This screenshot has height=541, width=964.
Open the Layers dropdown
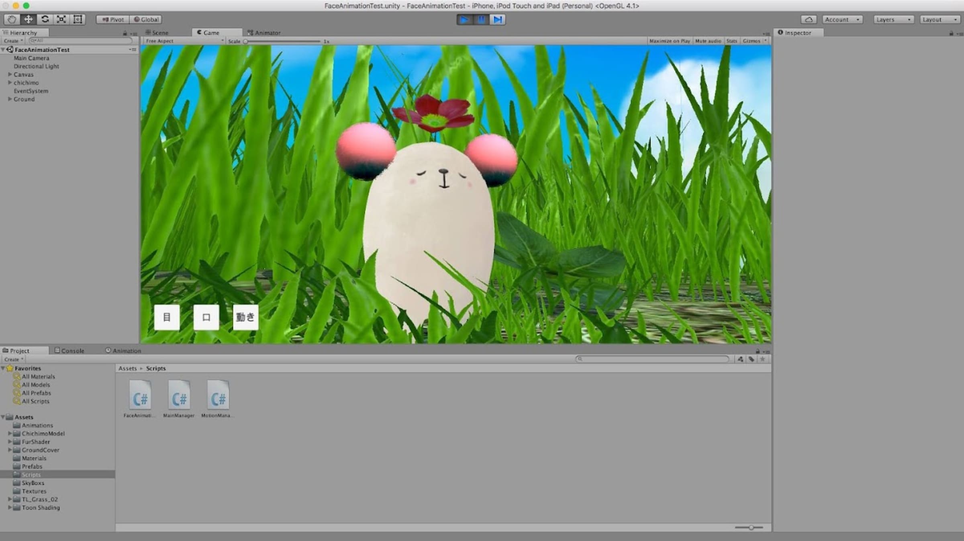point(893,19)
